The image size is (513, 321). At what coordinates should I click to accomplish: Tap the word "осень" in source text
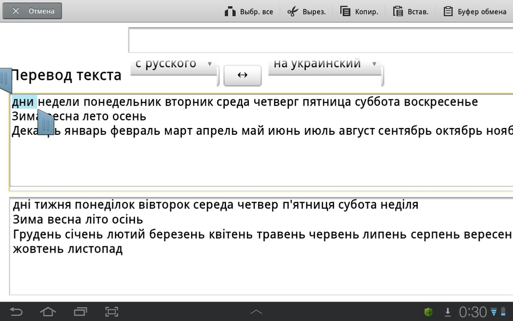click(x=130, y=116)
